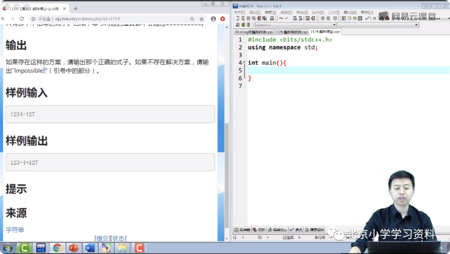Screen dimensions: 450x254
Task: Click Chrome back arrow
Action: 3,19
